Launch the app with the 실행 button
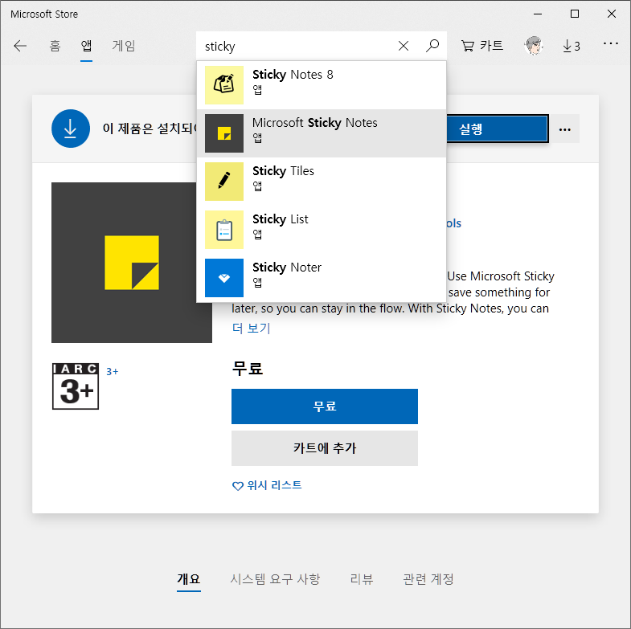The image size is (631, 629). click(498, 129)
